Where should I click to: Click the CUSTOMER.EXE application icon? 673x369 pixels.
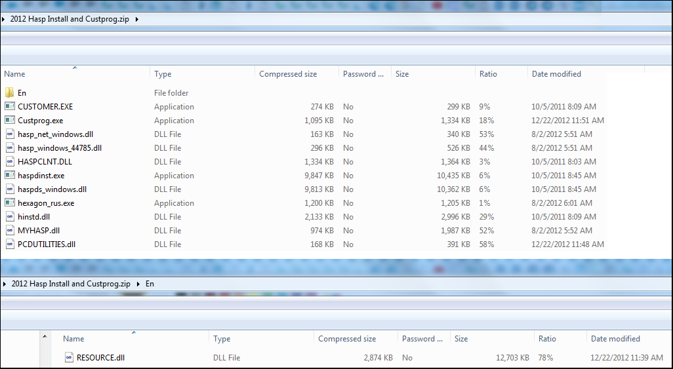click(9, 106)
